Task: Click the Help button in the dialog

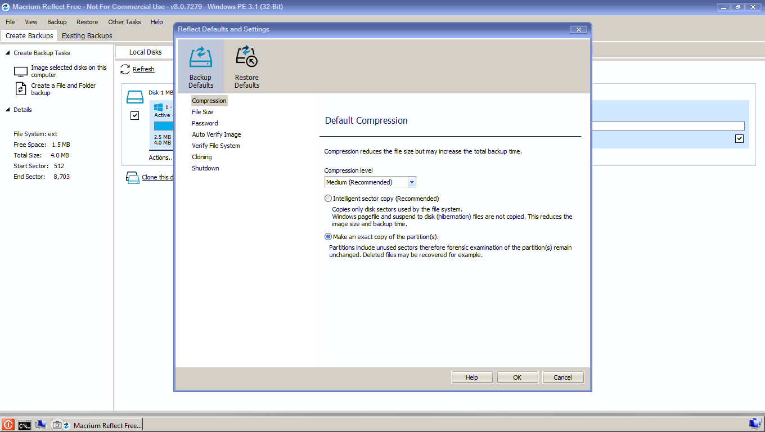Action: pos(472,377)
